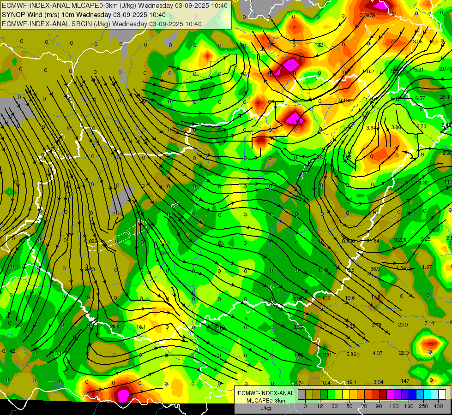Image resolution: width=452 pixels, height=415 pixels.
Task: Click the legend scale label 50
Action: pos(350,406)
